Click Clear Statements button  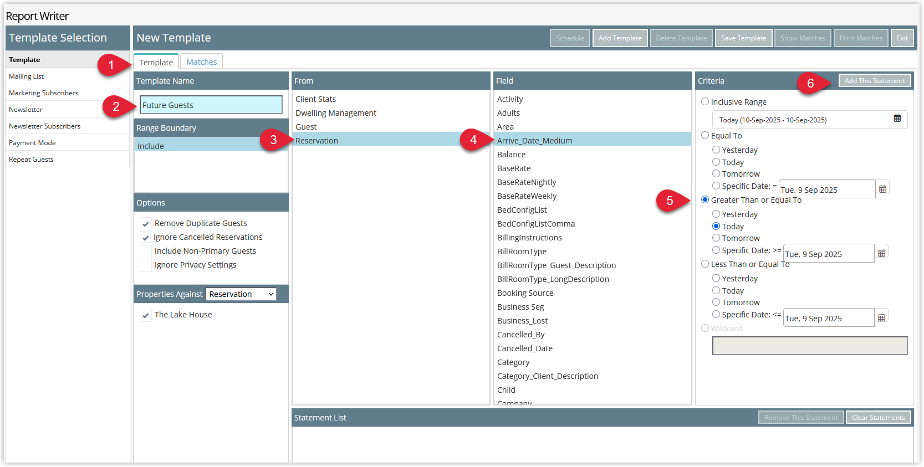(x=879, y=417)
